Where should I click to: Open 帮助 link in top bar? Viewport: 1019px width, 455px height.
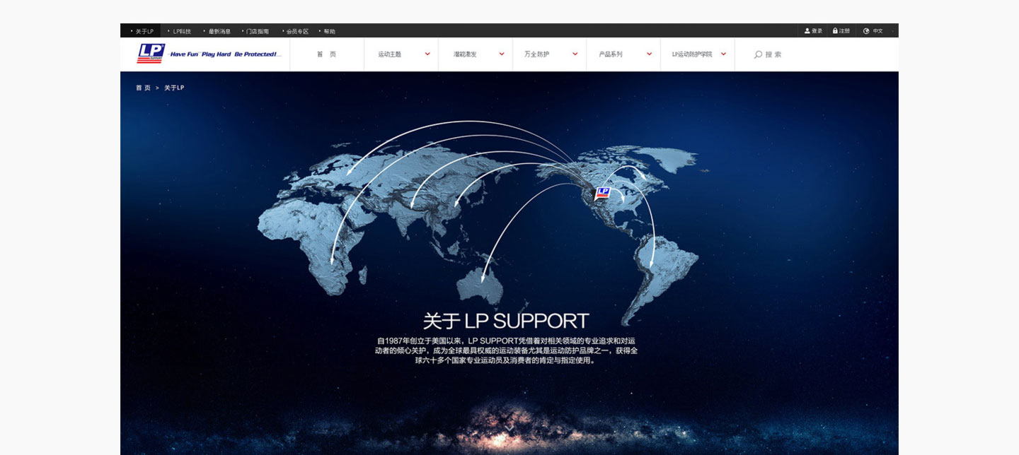click(x=329, y=31)
